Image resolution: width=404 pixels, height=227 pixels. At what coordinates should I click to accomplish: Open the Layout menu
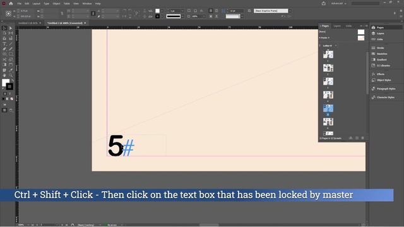click(37, 4)
